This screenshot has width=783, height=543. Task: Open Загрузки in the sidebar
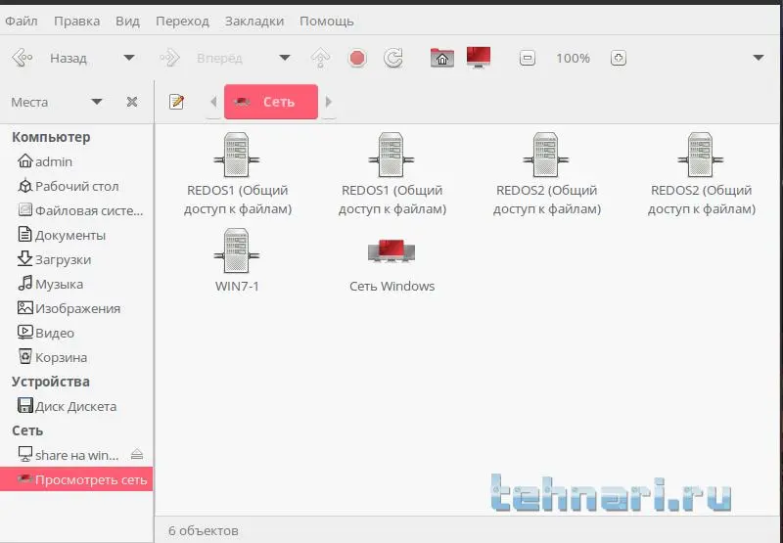coord(76,259)
